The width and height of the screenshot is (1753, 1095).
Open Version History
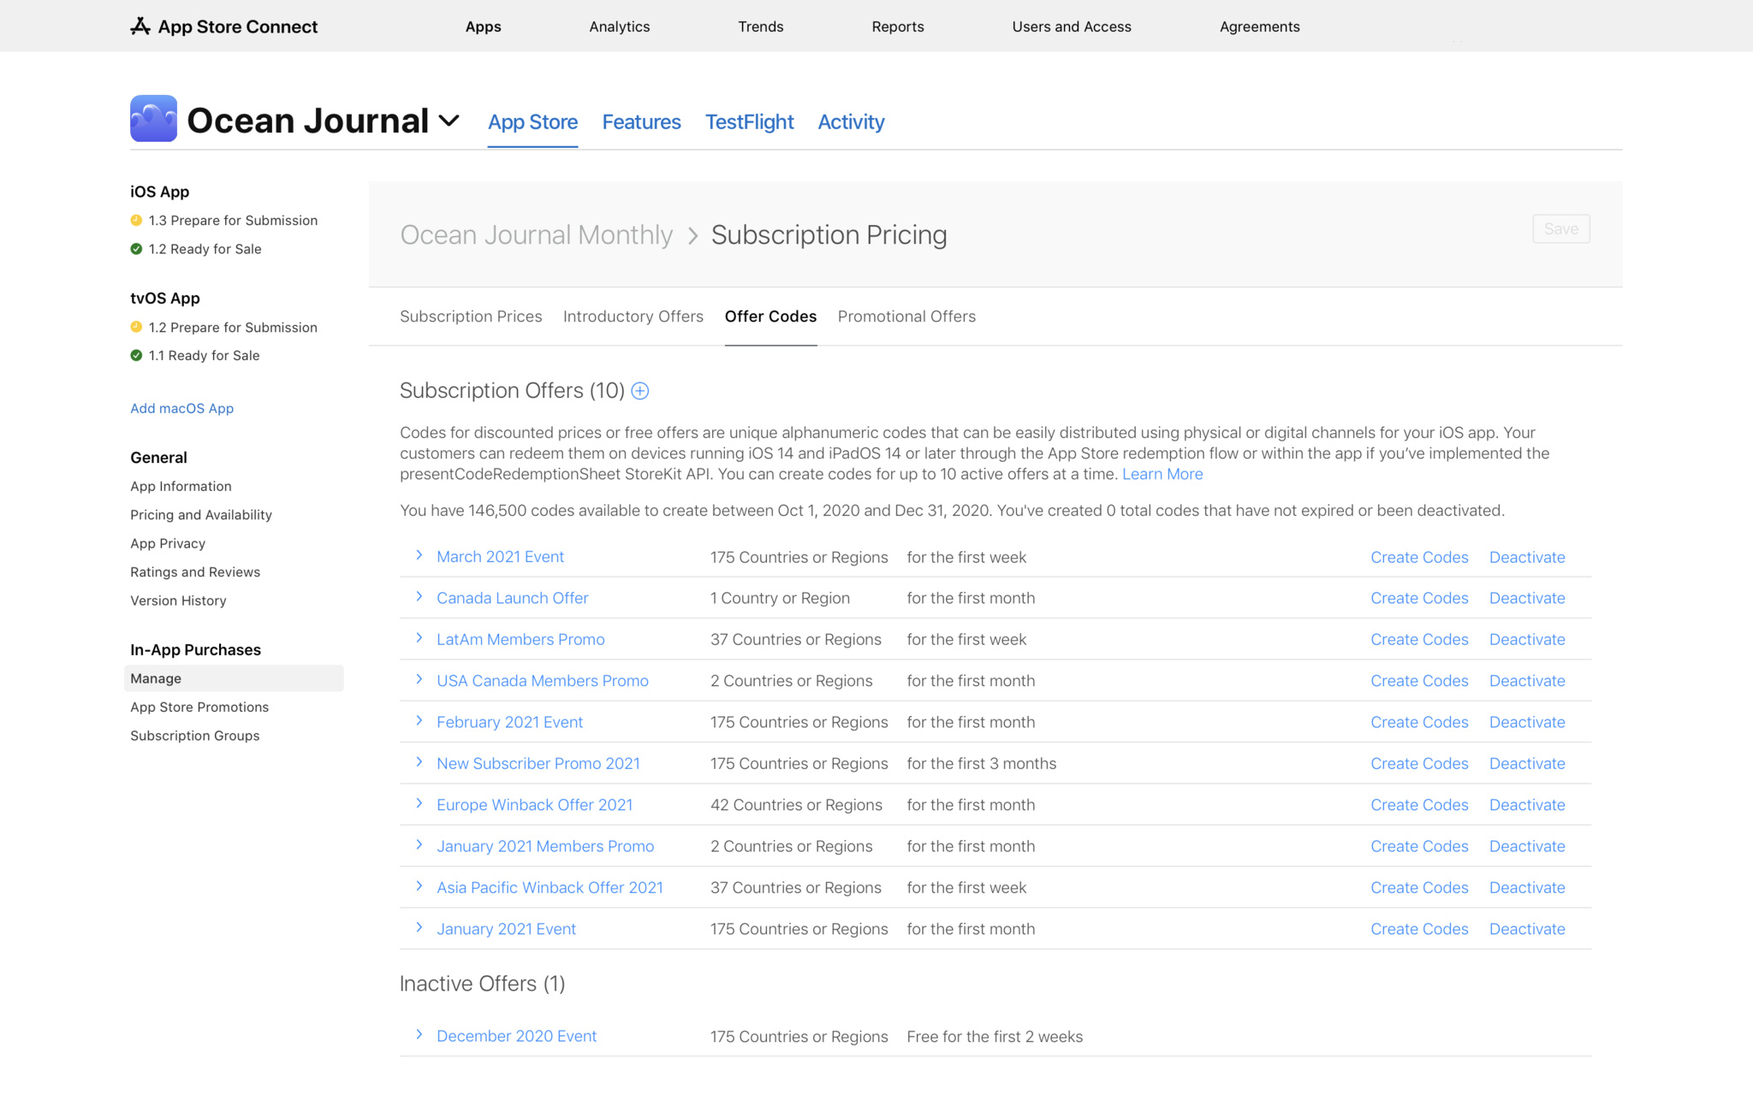click(178, 601)
